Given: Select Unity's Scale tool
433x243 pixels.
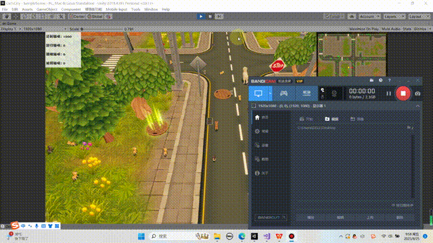Looking at the screenshot, I should [x=34, y=16].
